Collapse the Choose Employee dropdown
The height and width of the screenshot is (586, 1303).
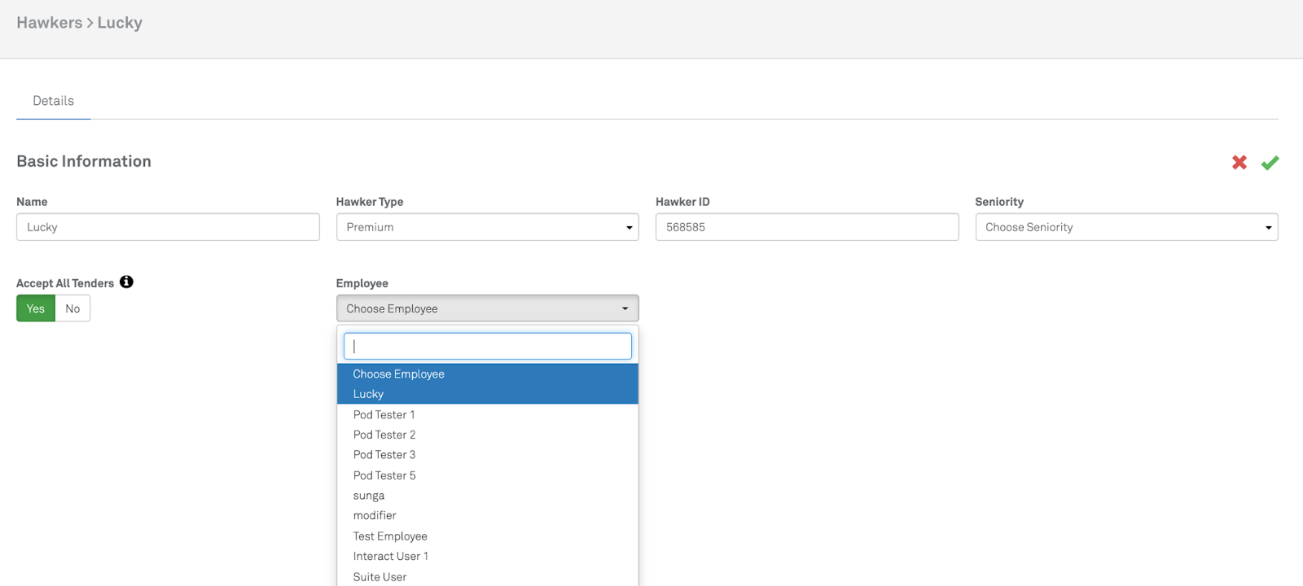click(x=487, y=308)
